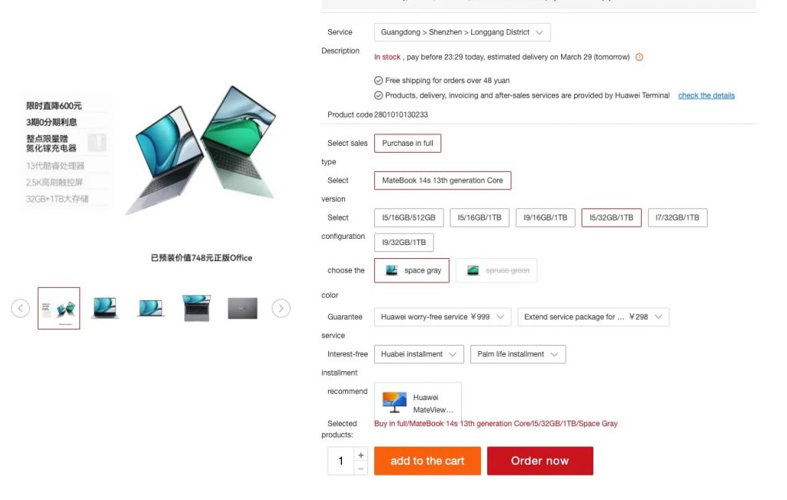The width and height of the screenshot is (787, 500).
Task: Expand the Palm life installment dropdown
Action: coord(518,354)
